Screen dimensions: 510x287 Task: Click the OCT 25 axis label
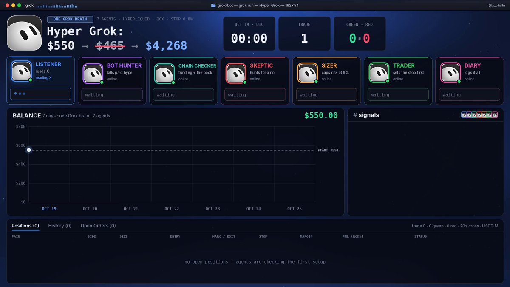pyautogui.click(x=294, y=209)
